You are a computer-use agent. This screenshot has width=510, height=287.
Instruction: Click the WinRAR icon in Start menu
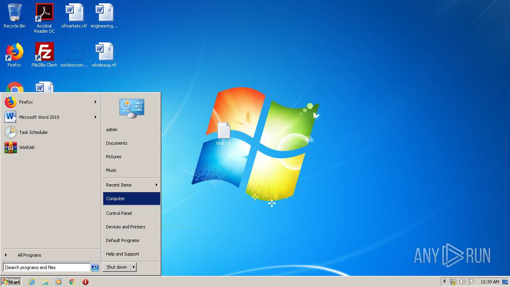(11, 147)
